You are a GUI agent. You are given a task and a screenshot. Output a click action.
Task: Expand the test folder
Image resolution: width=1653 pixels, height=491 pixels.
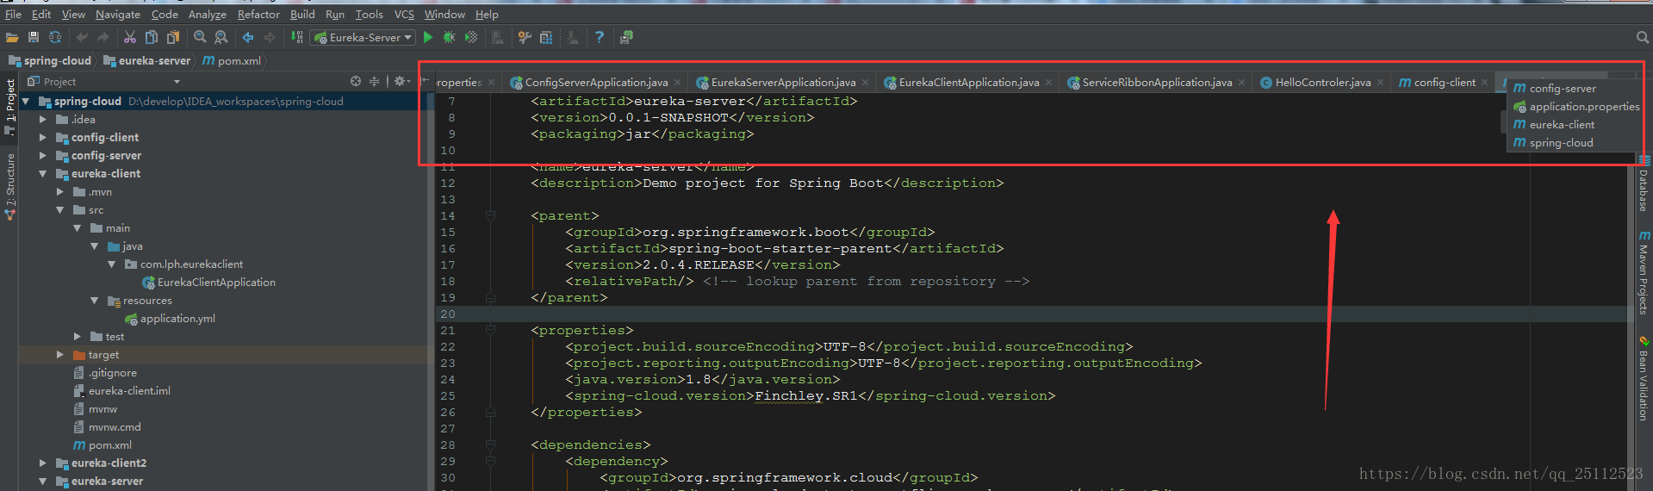[x=78, y=337]
